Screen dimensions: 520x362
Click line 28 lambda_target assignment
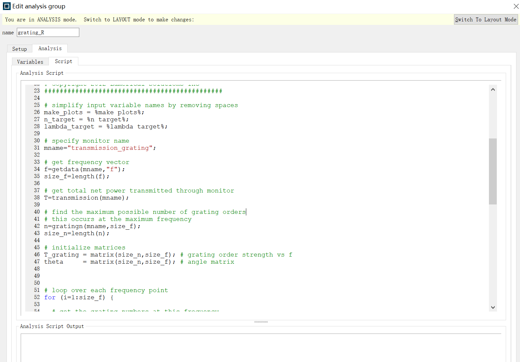106,126
